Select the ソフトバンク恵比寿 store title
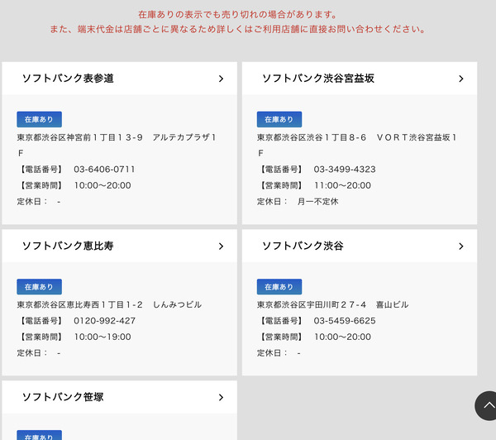This screenshot has height=440, width=496. 68,246
